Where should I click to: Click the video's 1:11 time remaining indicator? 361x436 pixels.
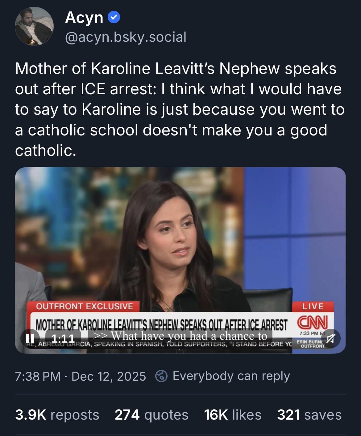(x=63, y=338)
